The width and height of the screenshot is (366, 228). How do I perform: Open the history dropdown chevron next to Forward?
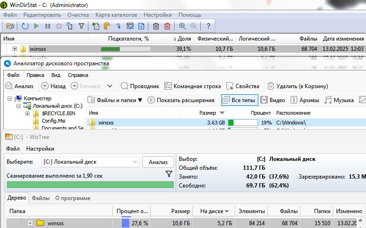point(110,86)
